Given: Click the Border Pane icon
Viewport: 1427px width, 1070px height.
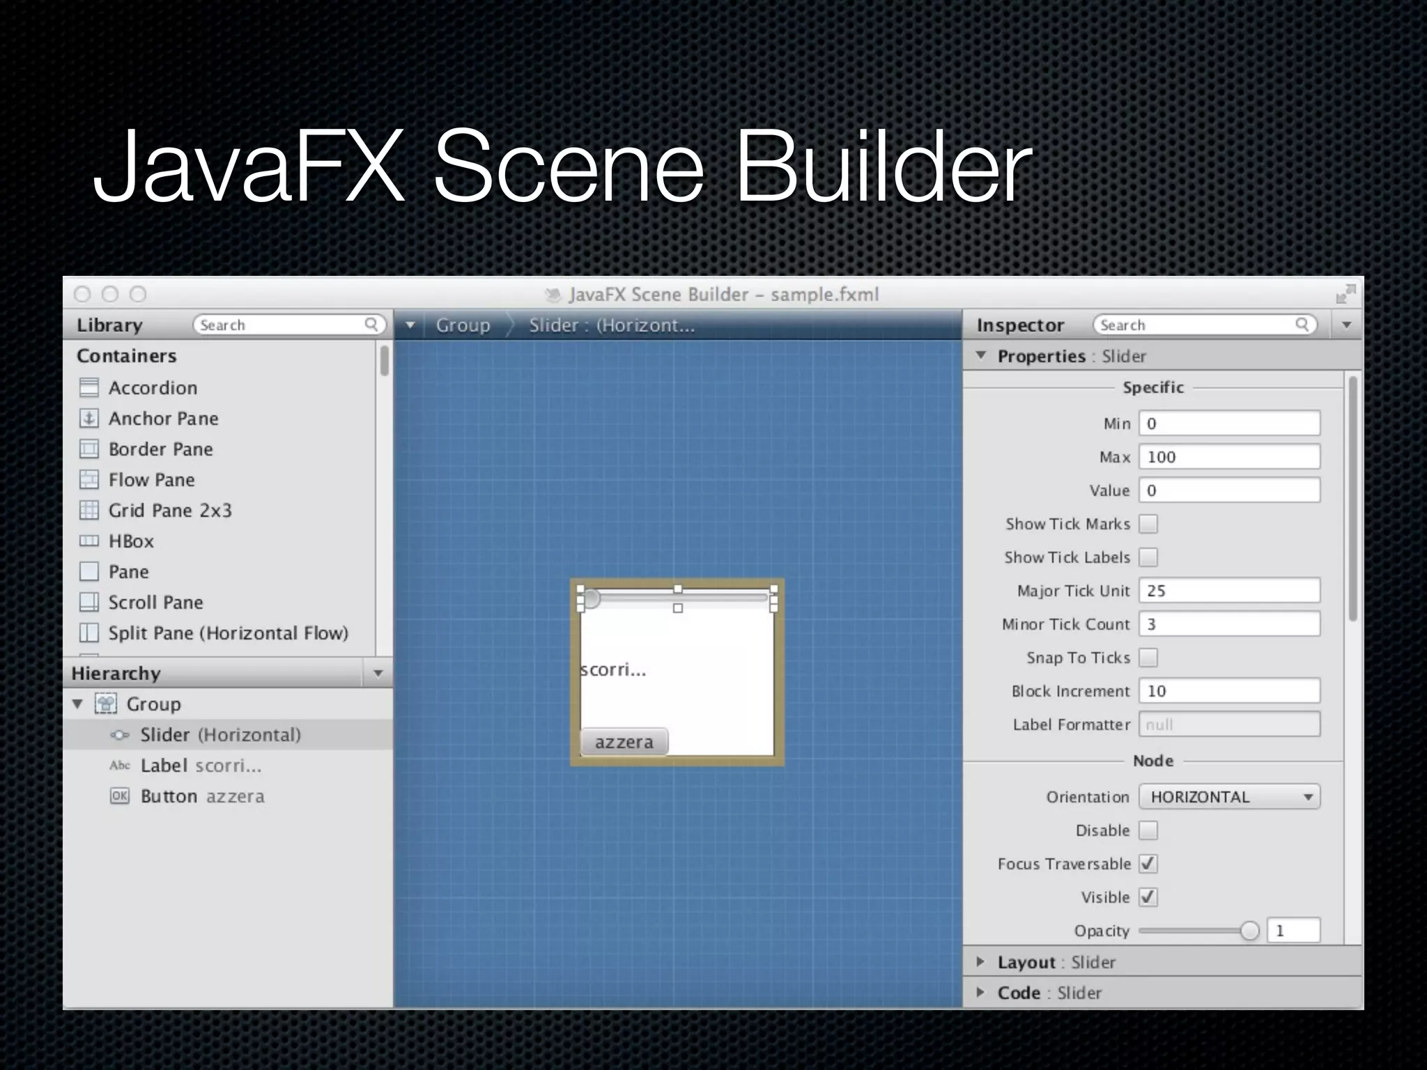Looking at the screenshot, I should point(89,449).
